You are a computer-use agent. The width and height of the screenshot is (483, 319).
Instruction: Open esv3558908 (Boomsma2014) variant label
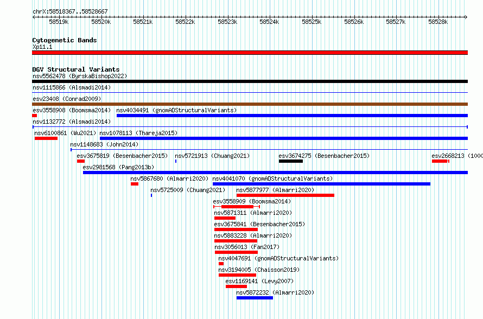[x=72, y=110]
